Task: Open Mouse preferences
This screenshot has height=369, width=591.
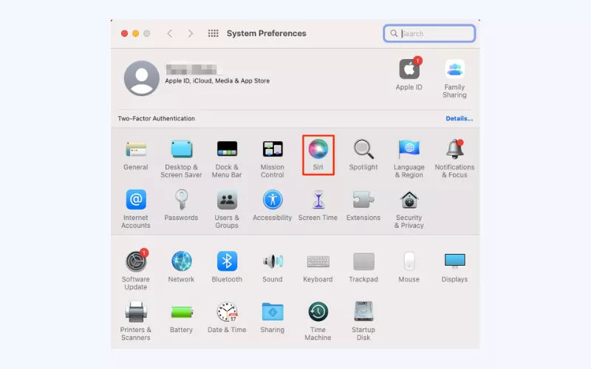Action: click(409, 266)
